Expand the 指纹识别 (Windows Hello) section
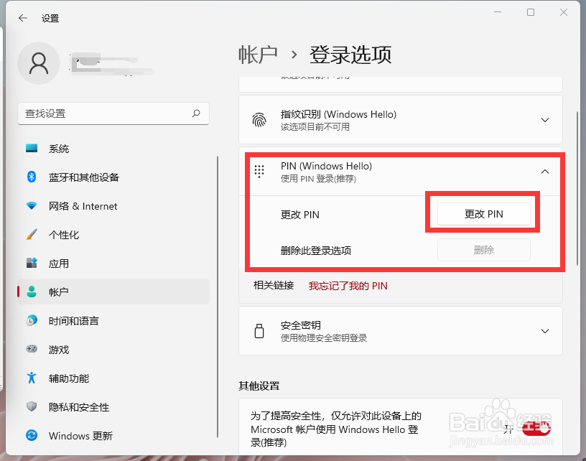This screenshot has height=461, width=586. click(545, 120)
